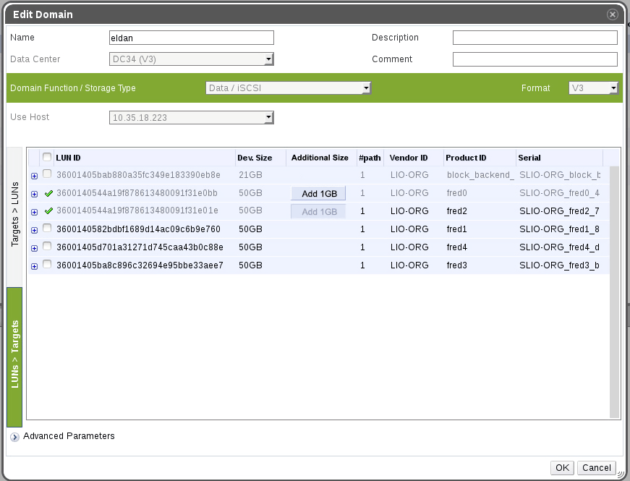This screenshot has height=481, width=630.
Task: Check the box for LUN 3600140582bdbf1689d14ac09c6b9e760
Action: point(47,229)
